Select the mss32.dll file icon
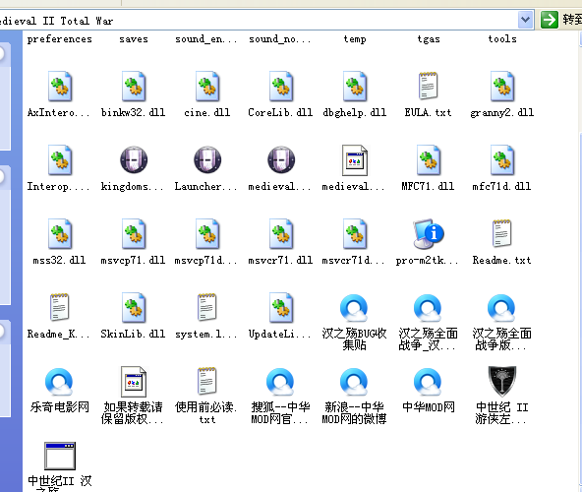582x492 pixels. [x=59, y=234]
